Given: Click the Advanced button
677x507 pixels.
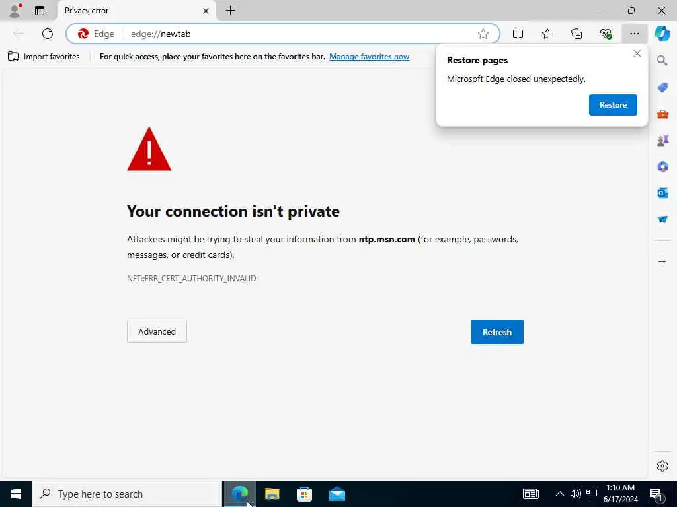Looking at the screenshot, I should coord(157,331).
